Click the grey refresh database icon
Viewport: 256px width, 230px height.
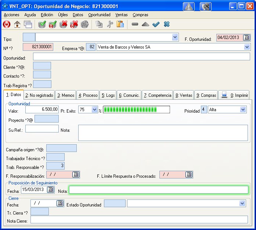[84, 24]
